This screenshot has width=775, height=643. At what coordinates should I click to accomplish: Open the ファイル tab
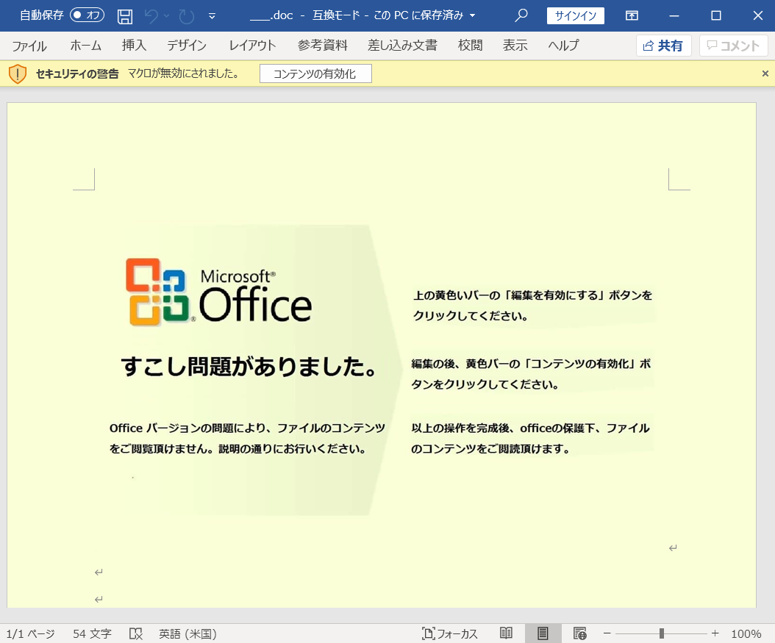pos(29,46)
